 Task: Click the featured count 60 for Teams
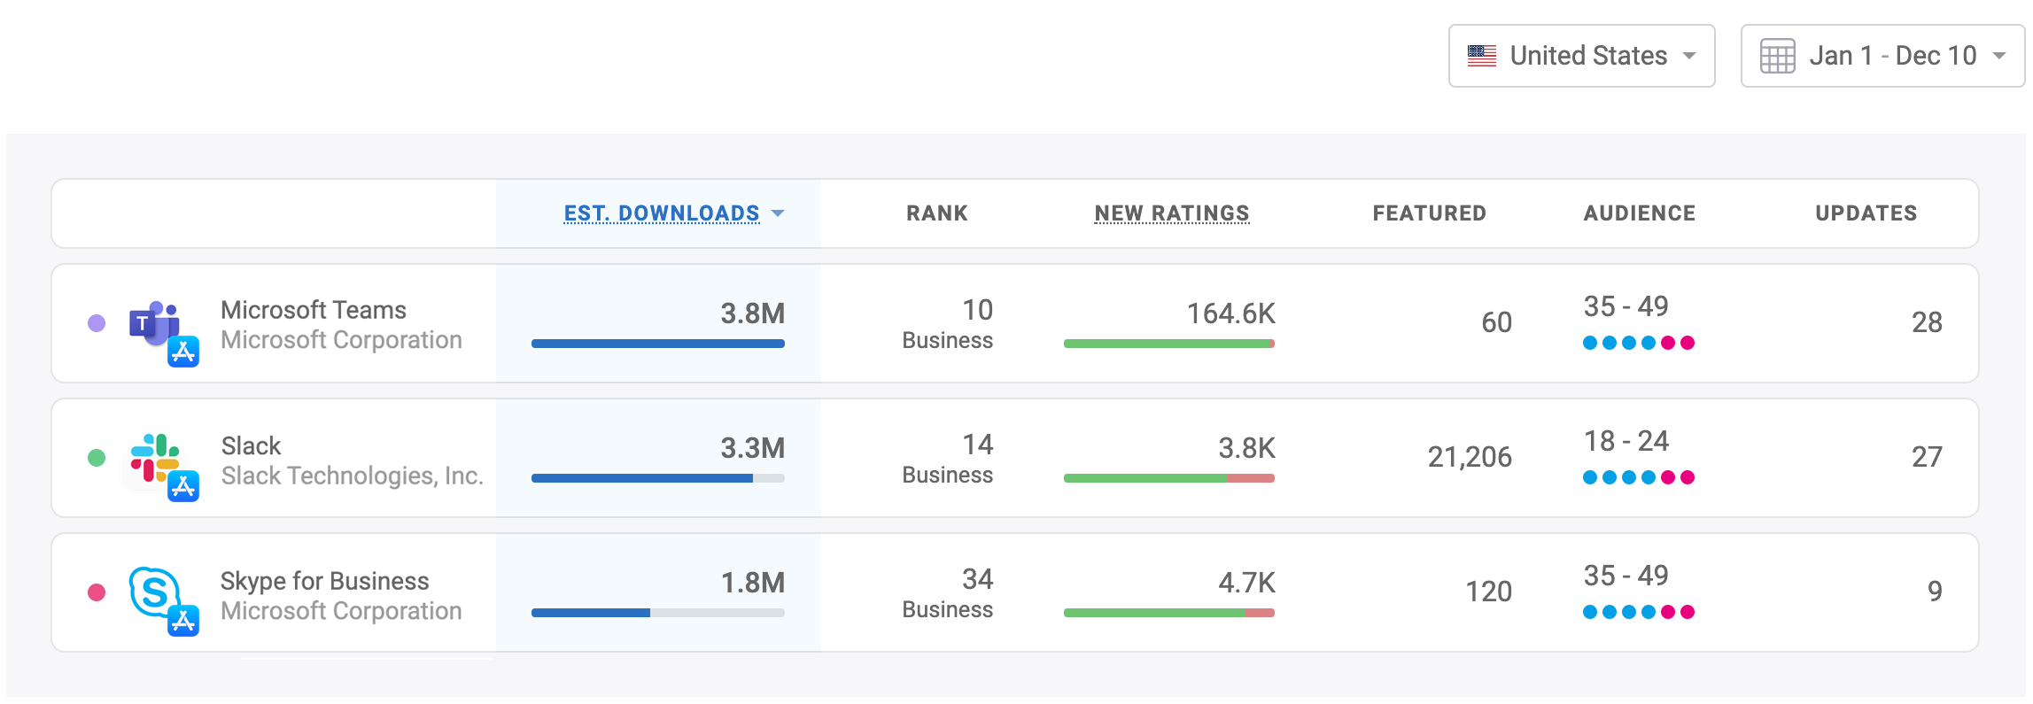pyautogui.click(x=1497, y=322)
